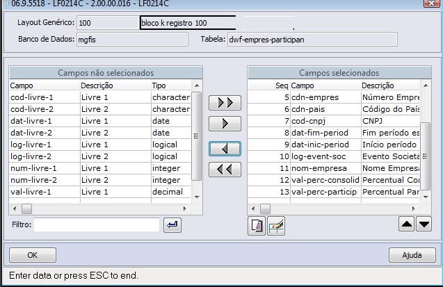The image size is (443, 287).
Task: Remove one field from selected list
Action: click(225, 149)
